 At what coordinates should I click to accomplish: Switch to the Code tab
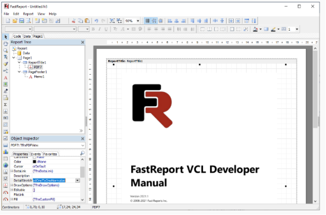17,36
